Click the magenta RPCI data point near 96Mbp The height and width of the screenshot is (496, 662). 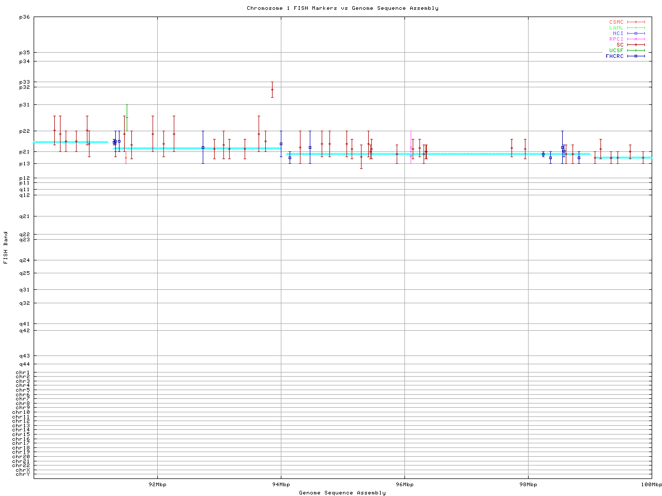411,148
